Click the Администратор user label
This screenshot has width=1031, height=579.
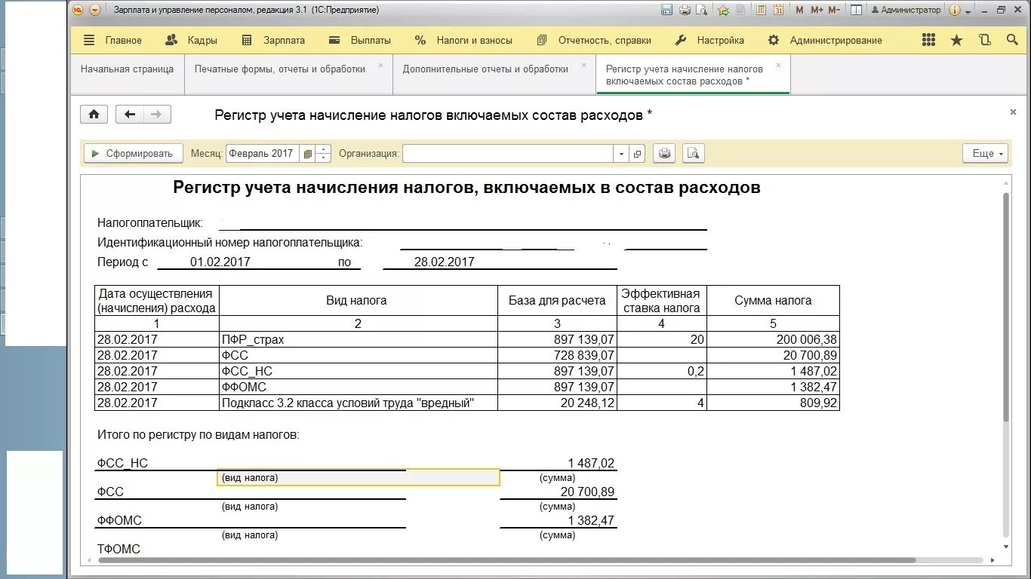(x=906, y=10)
